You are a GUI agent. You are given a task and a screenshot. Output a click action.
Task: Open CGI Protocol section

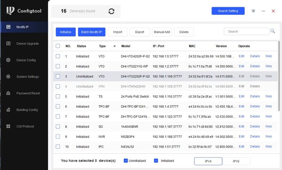[x=24, y=126]
